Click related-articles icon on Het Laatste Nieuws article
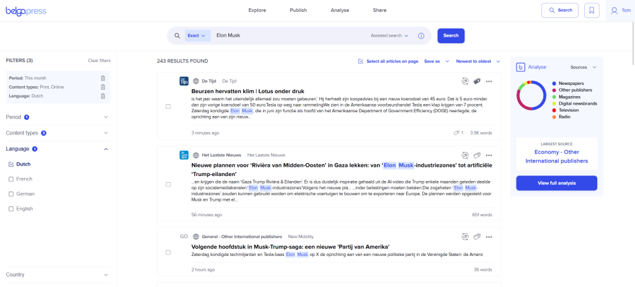The height and width of the screenshot is (287, 635). pyautogui.click(x=464, y=155)
